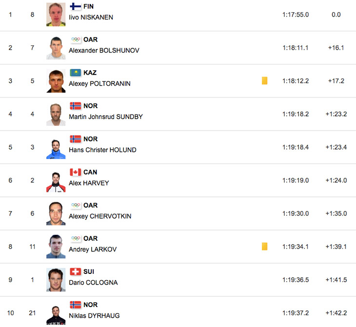Click the Finland flag icon

(x=76, y=6)
